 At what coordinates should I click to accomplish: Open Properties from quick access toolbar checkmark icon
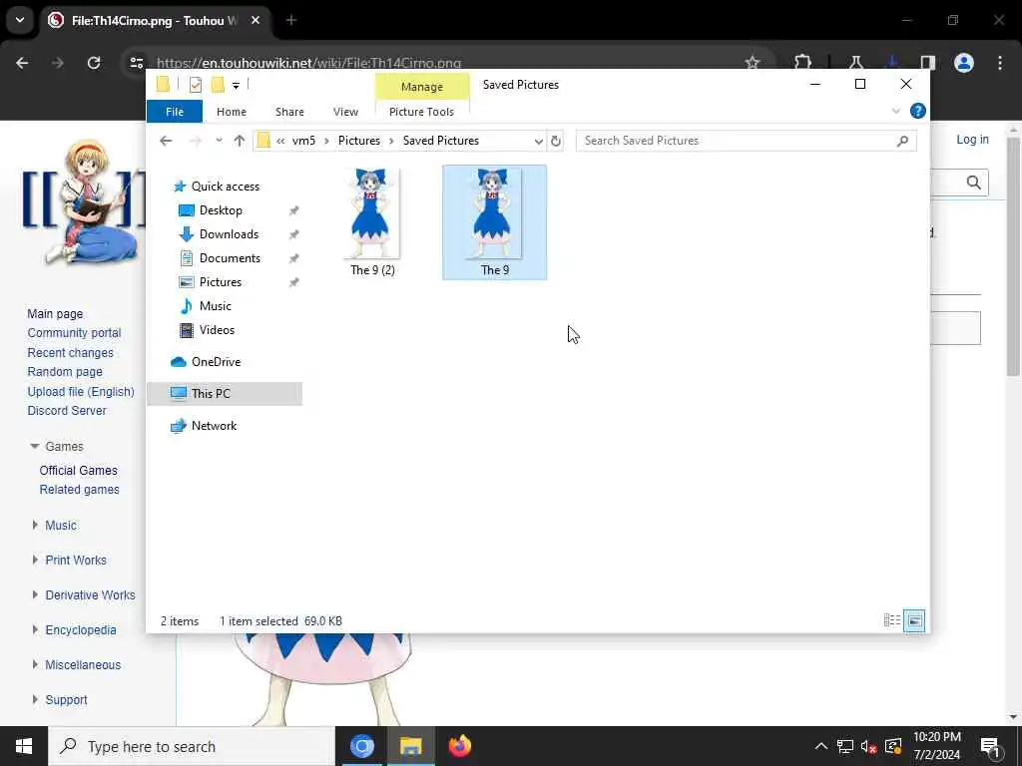click(195, 85)
